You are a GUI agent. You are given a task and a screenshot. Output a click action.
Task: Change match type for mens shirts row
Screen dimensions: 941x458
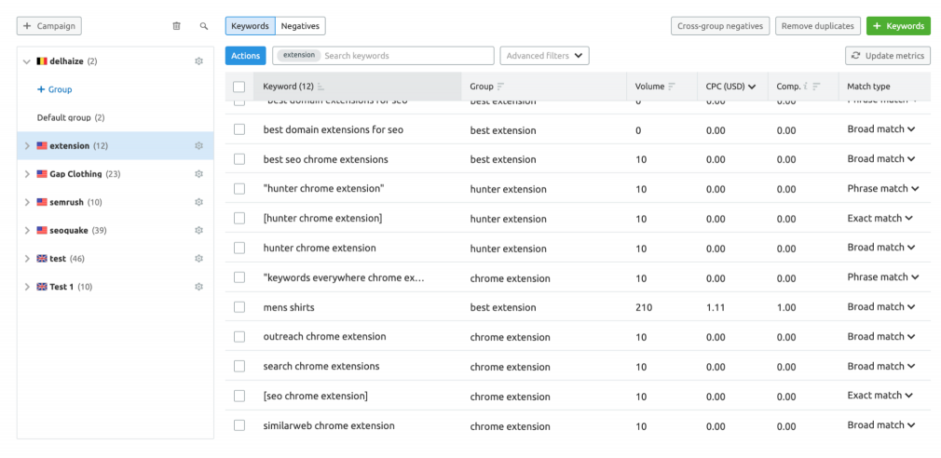click(881, 307)
